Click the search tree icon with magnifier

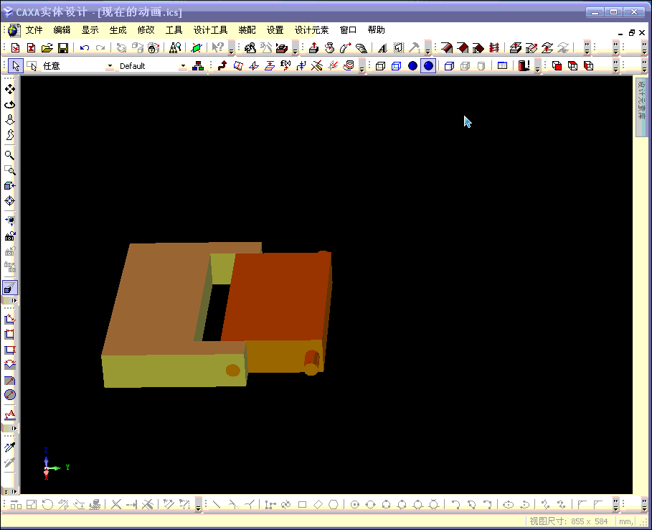175,48
